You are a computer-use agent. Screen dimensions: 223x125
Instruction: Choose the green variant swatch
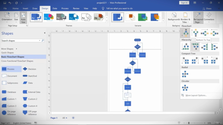point(143,17)
